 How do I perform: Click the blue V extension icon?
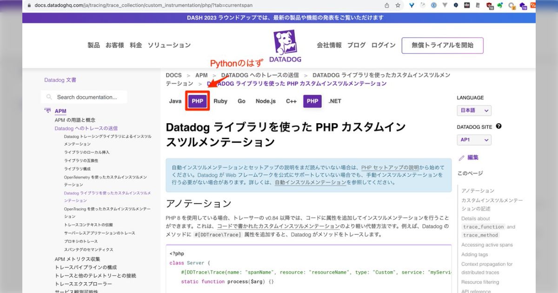coord(412,5)
